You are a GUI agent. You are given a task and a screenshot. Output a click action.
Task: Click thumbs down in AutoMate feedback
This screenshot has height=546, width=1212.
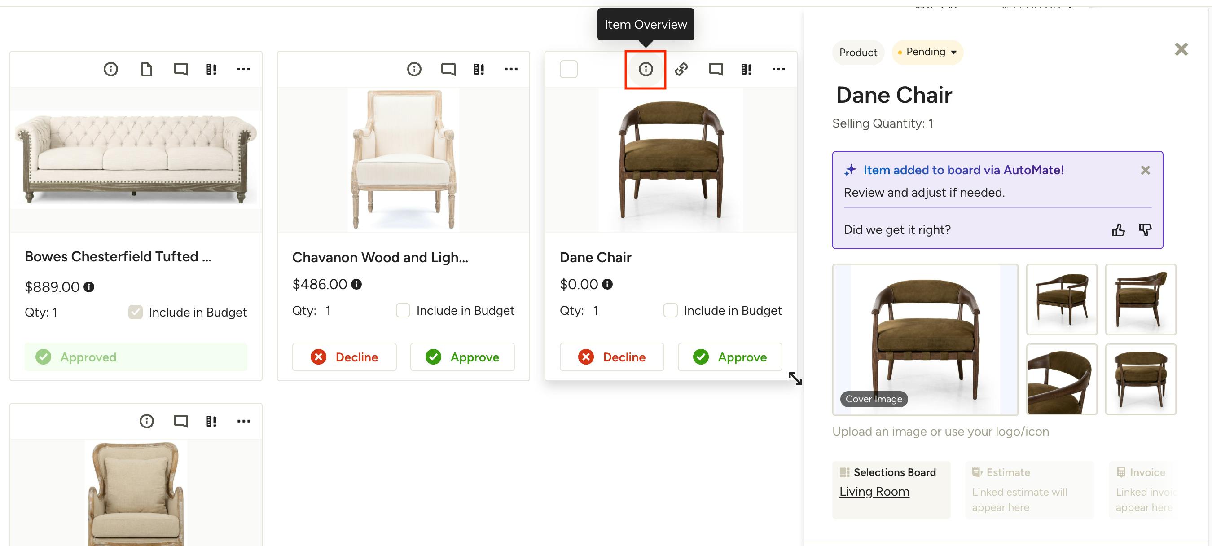pos(1145,230)
